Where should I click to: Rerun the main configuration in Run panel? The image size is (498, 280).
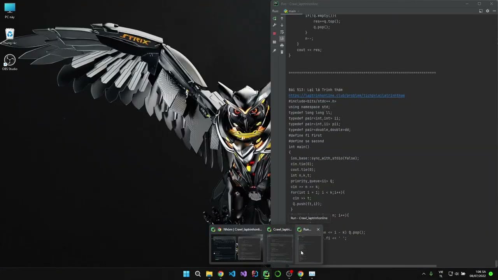coord(274,19)
